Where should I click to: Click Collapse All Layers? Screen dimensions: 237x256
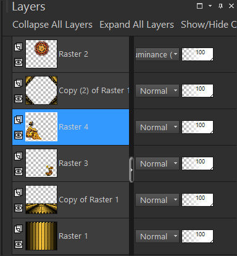point(52,25)
